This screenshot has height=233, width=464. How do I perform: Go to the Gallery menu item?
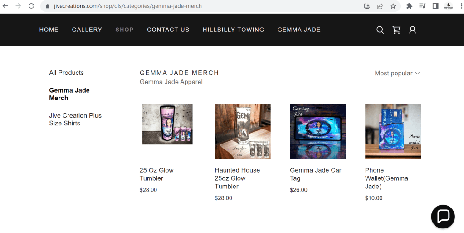[87, 30]
